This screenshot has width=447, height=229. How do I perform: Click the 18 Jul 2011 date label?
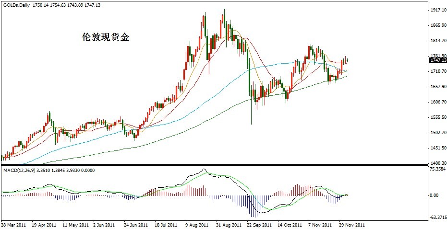[x=167, y=224]
